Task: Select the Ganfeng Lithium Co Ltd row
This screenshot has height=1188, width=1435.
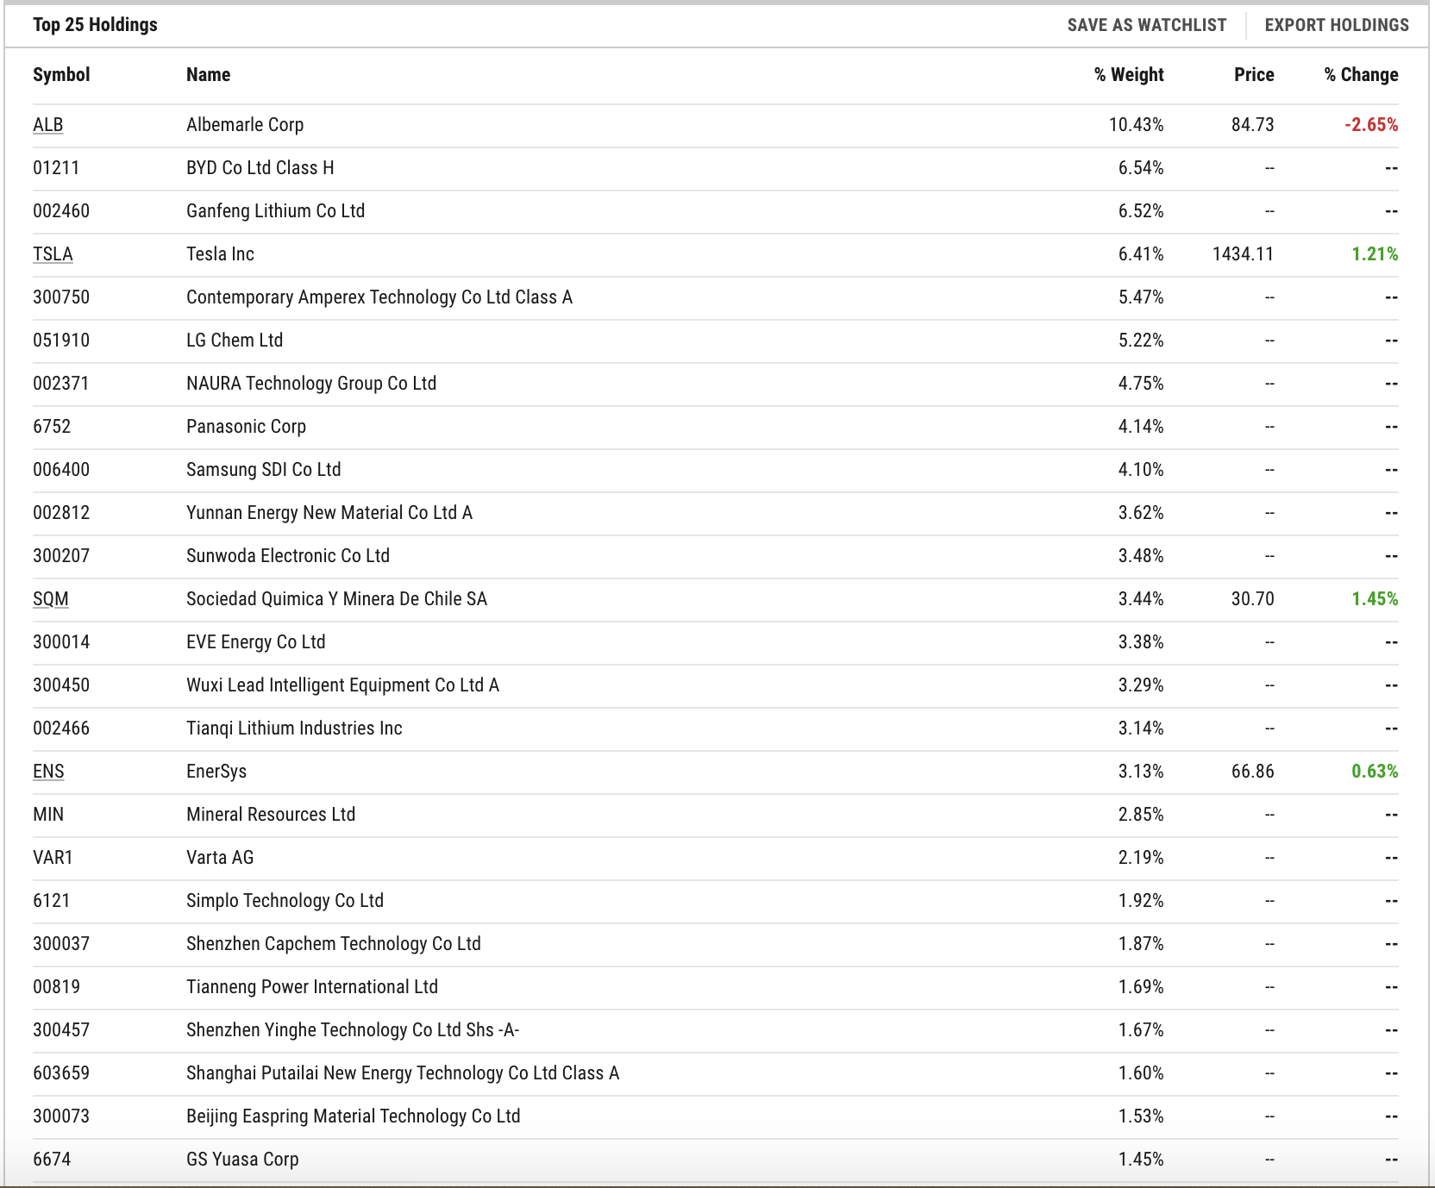Action: click(x=716, y=211)
